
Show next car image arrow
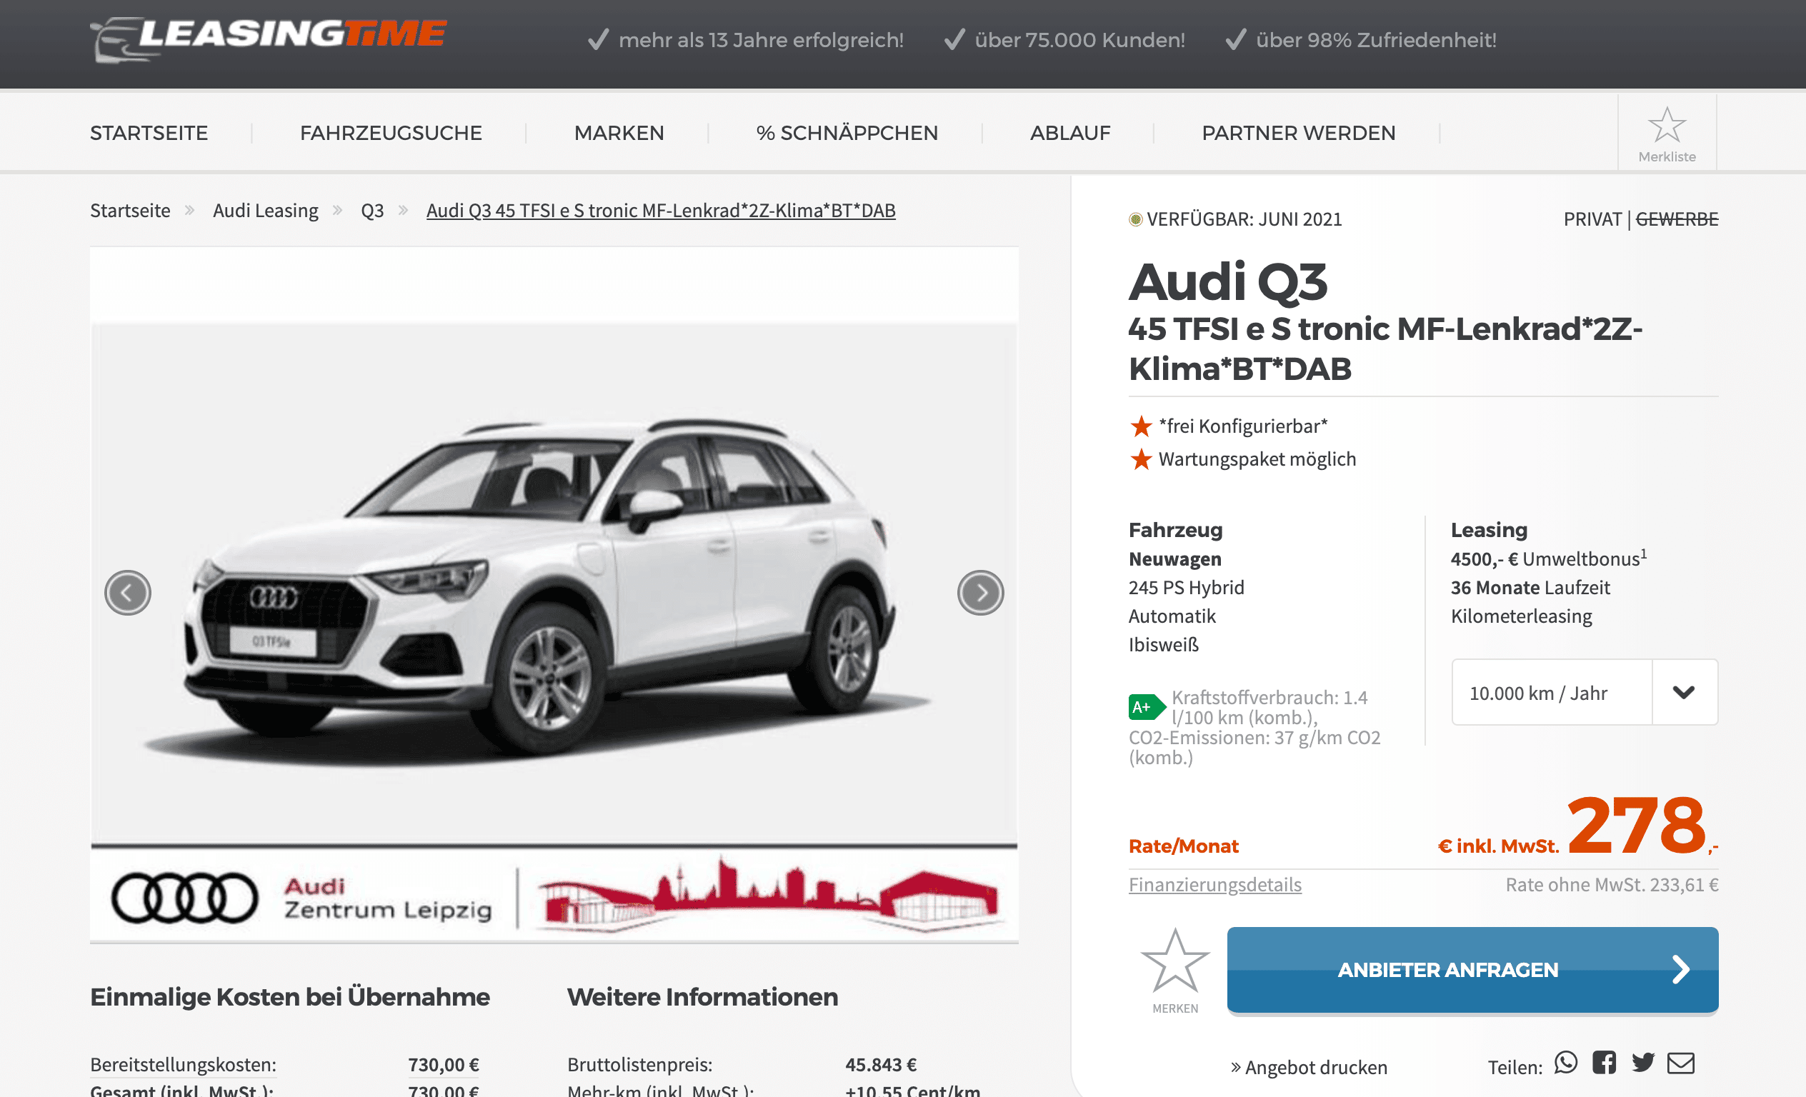980,592
